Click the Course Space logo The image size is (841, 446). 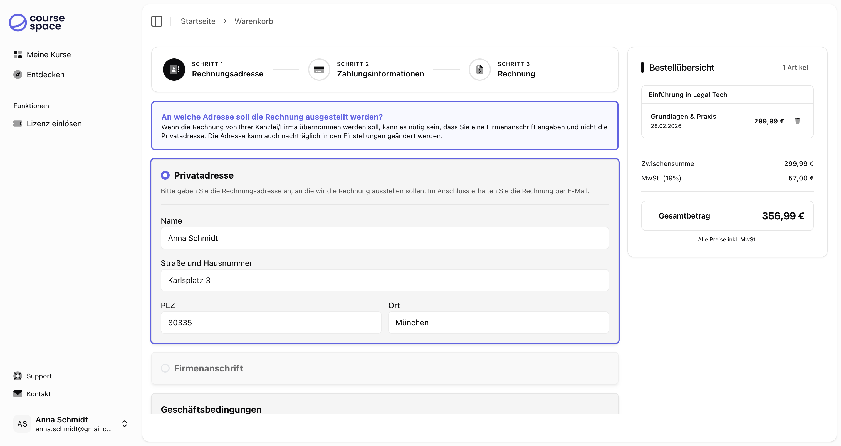36,23
